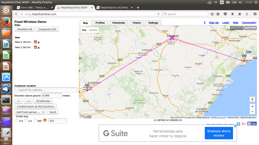This screenshot has width=259, height=145.
Task: Choose the 900 profile frequency radio
Action: 36,120
